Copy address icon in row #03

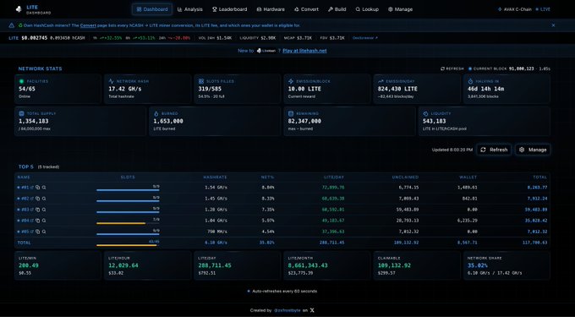point(38,210)
